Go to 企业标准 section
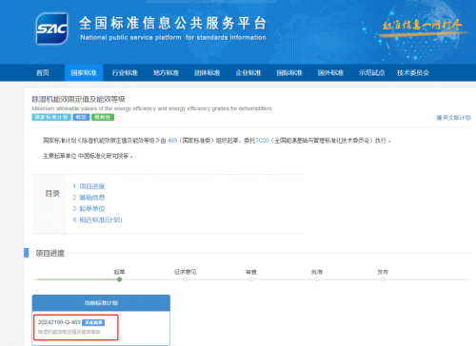 pyautogui.click(x=248, y=73)
